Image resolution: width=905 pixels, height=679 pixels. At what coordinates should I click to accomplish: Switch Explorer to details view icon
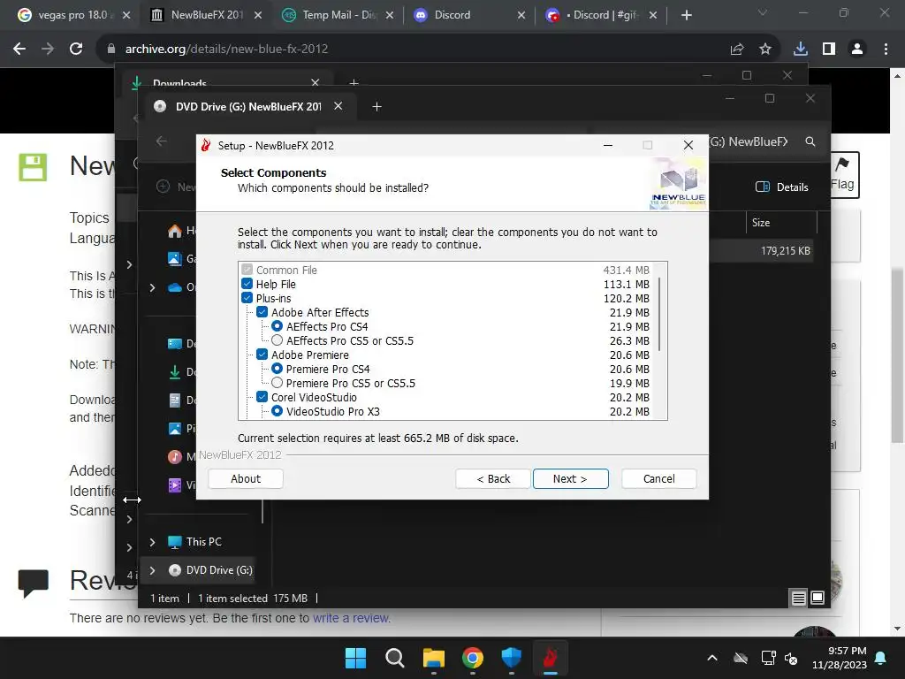coord(798,599)
